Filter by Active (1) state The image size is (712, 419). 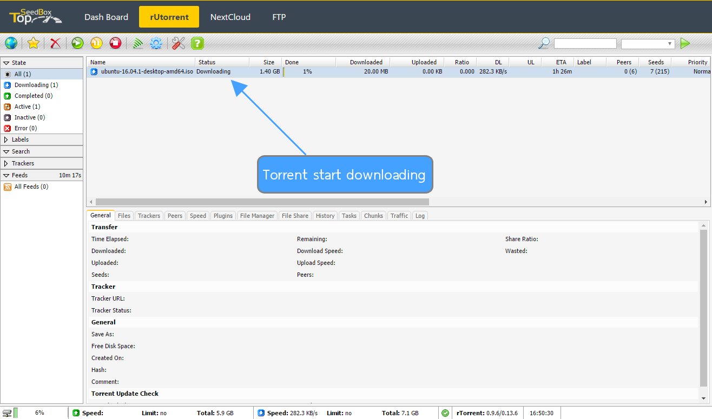42,107
